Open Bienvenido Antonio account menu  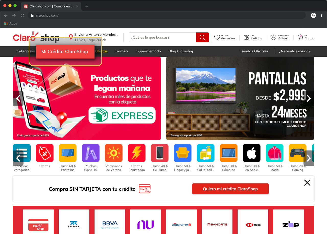(x=280, y=37)
